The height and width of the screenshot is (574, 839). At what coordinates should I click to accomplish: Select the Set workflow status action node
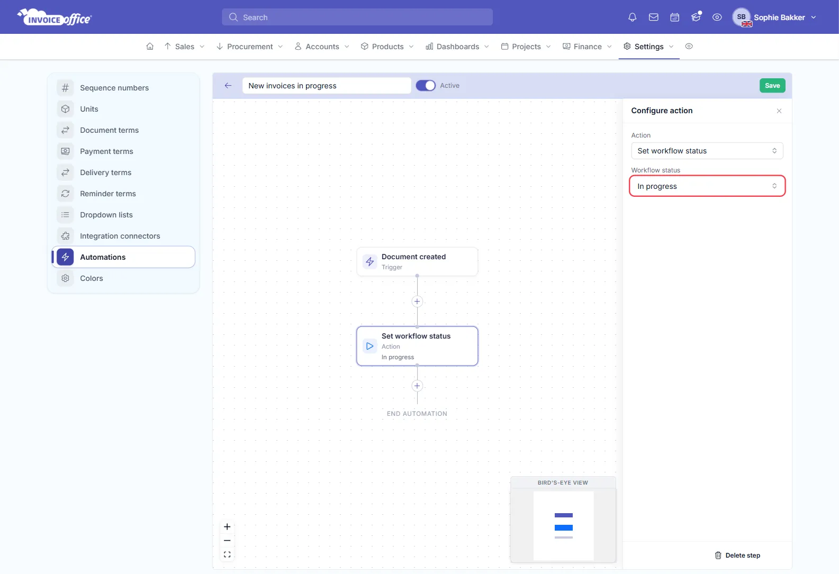click(x=417, y=346)
